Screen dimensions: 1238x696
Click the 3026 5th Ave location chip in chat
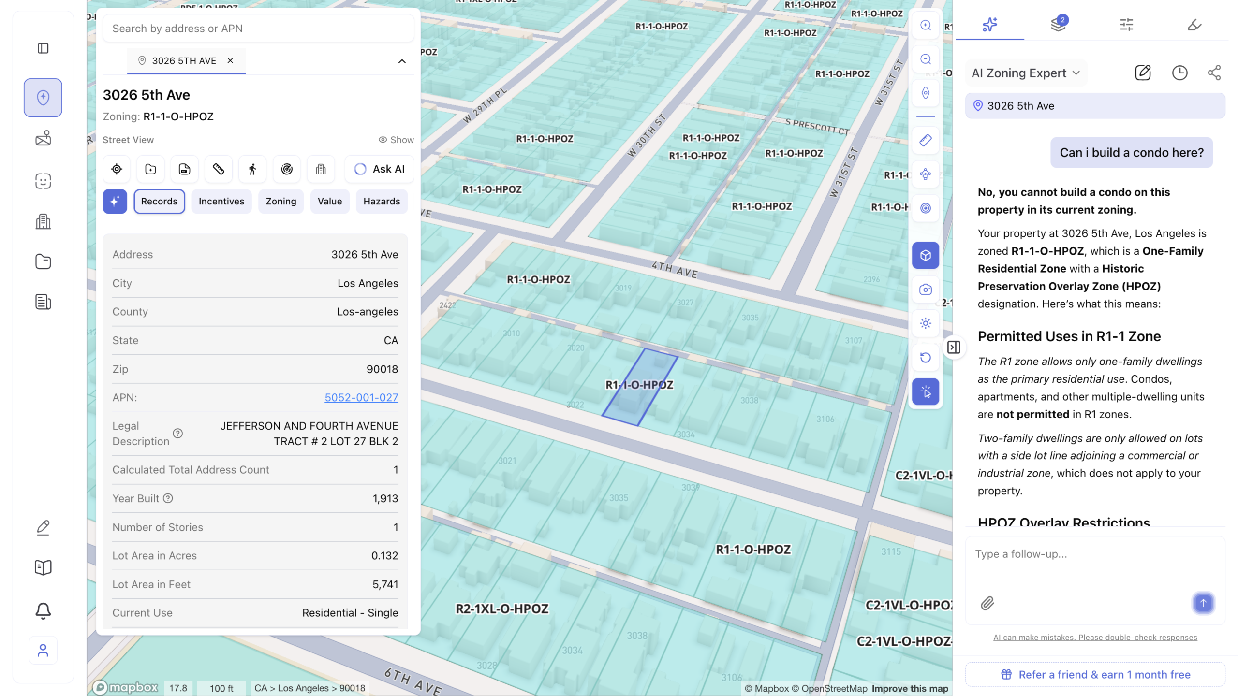coord(1095,106)
